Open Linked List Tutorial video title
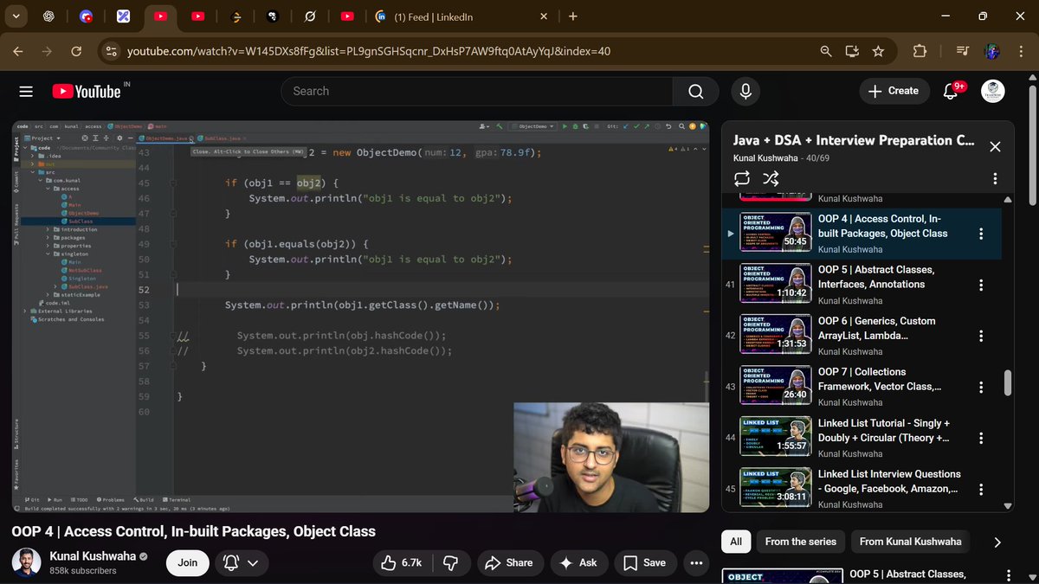Image resolution: width=1039 pixels, height=584 pixels. coord(884,430)
